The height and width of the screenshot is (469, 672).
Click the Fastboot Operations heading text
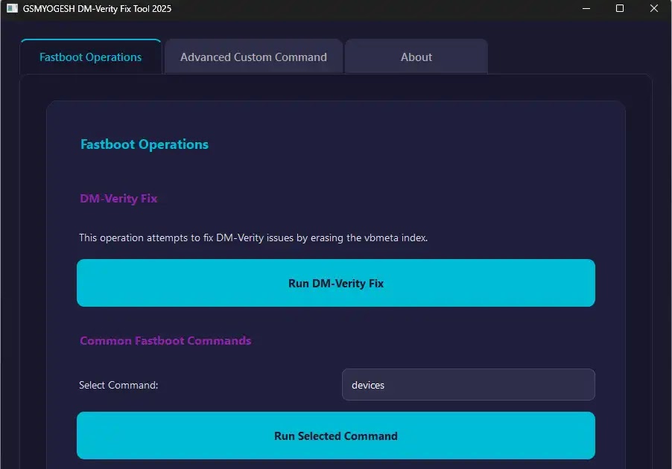(145, 144)
